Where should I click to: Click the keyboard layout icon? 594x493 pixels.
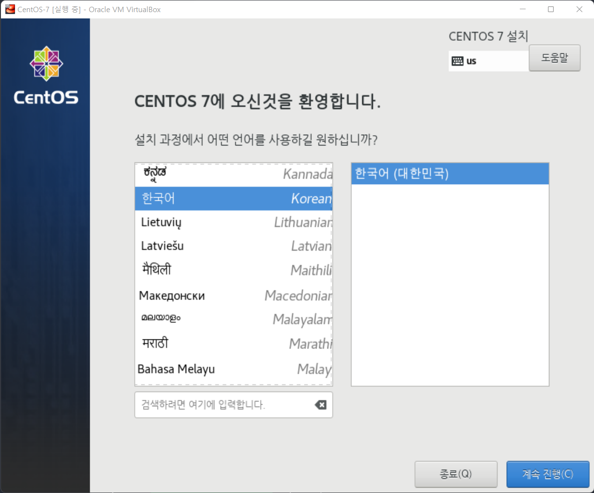(x=457, y=61)
